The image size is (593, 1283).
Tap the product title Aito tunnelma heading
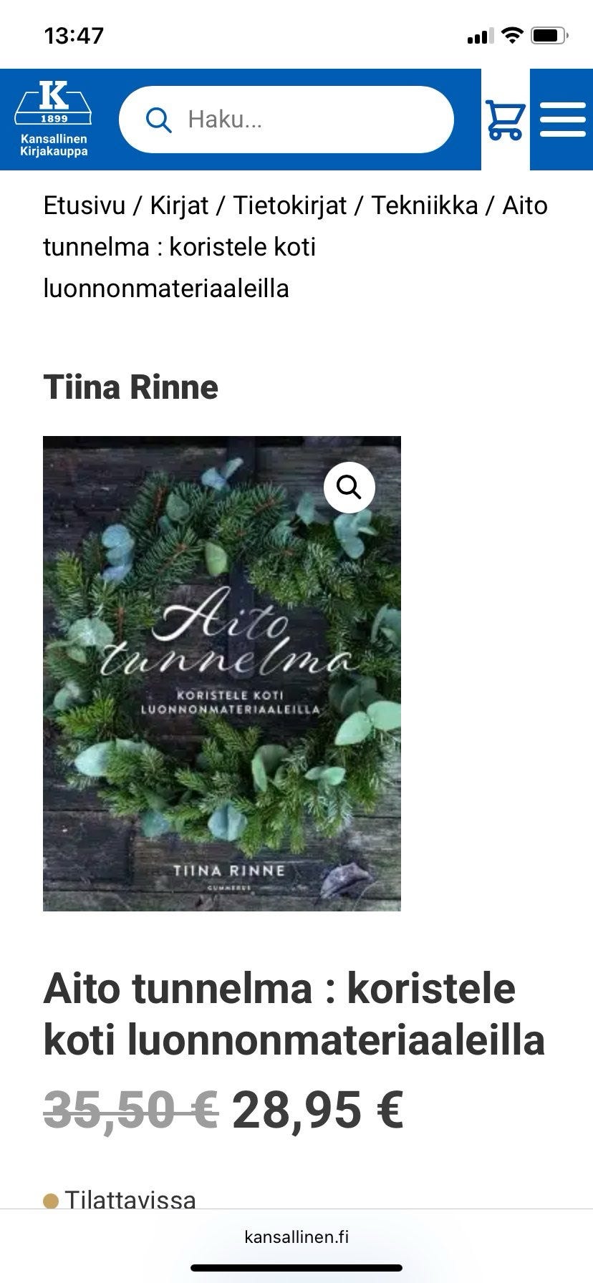click(x=294, y=1014)
